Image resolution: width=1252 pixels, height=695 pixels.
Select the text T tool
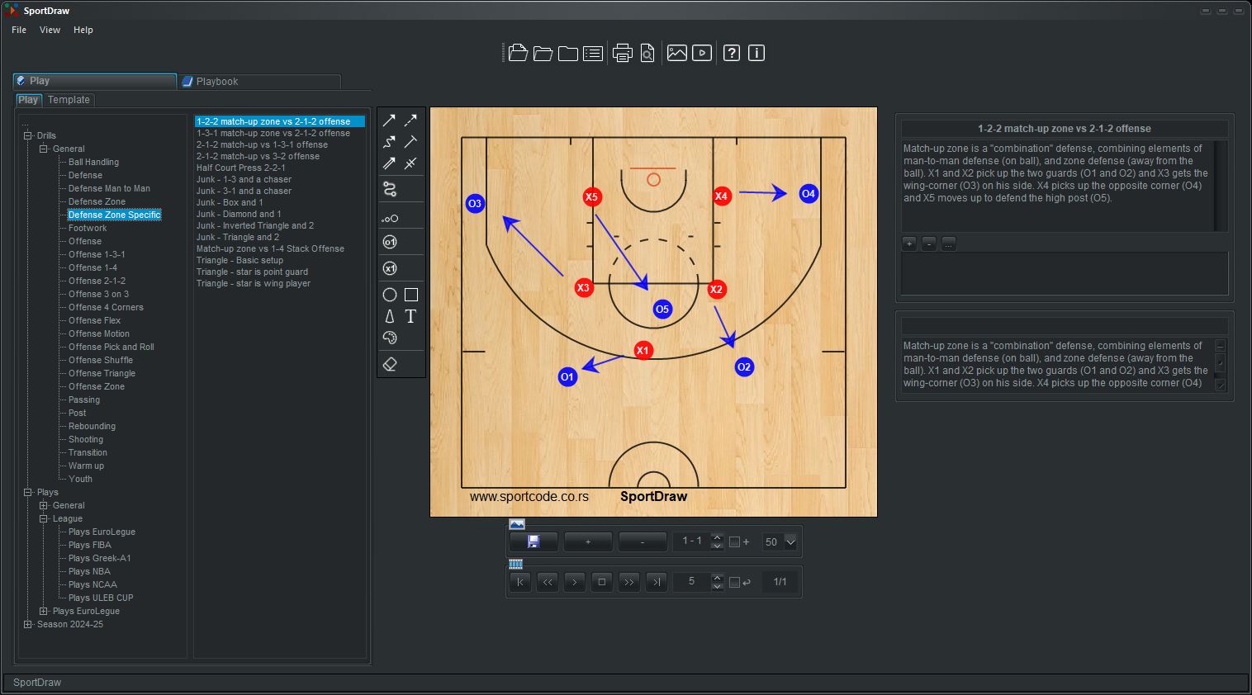click(x=410, y=316)
